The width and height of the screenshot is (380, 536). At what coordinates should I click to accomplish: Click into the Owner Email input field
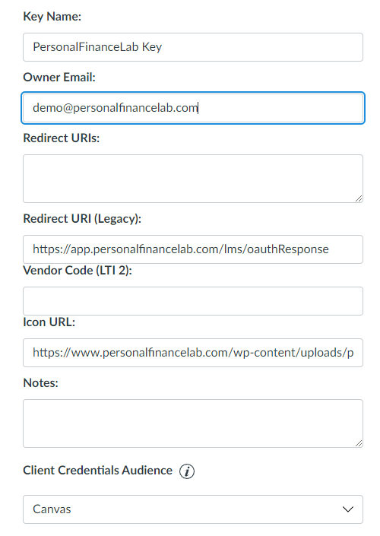[x=193, y=108]
